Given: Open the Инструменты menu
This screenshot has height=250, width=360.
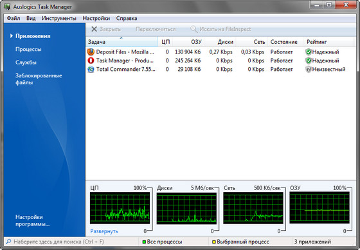Looking at the screenshot, I should [59, 18].
